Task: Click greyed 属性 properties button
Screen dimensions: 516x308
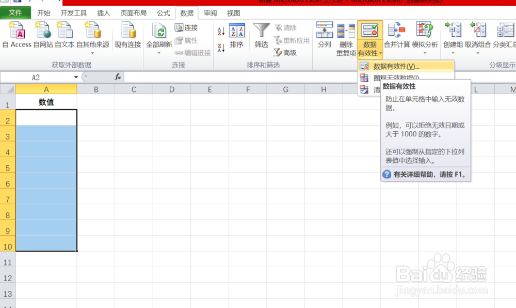Action: 186,40
